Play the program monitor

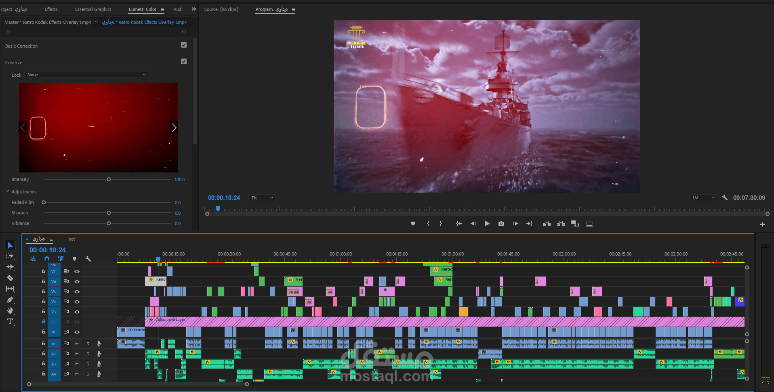487,224
